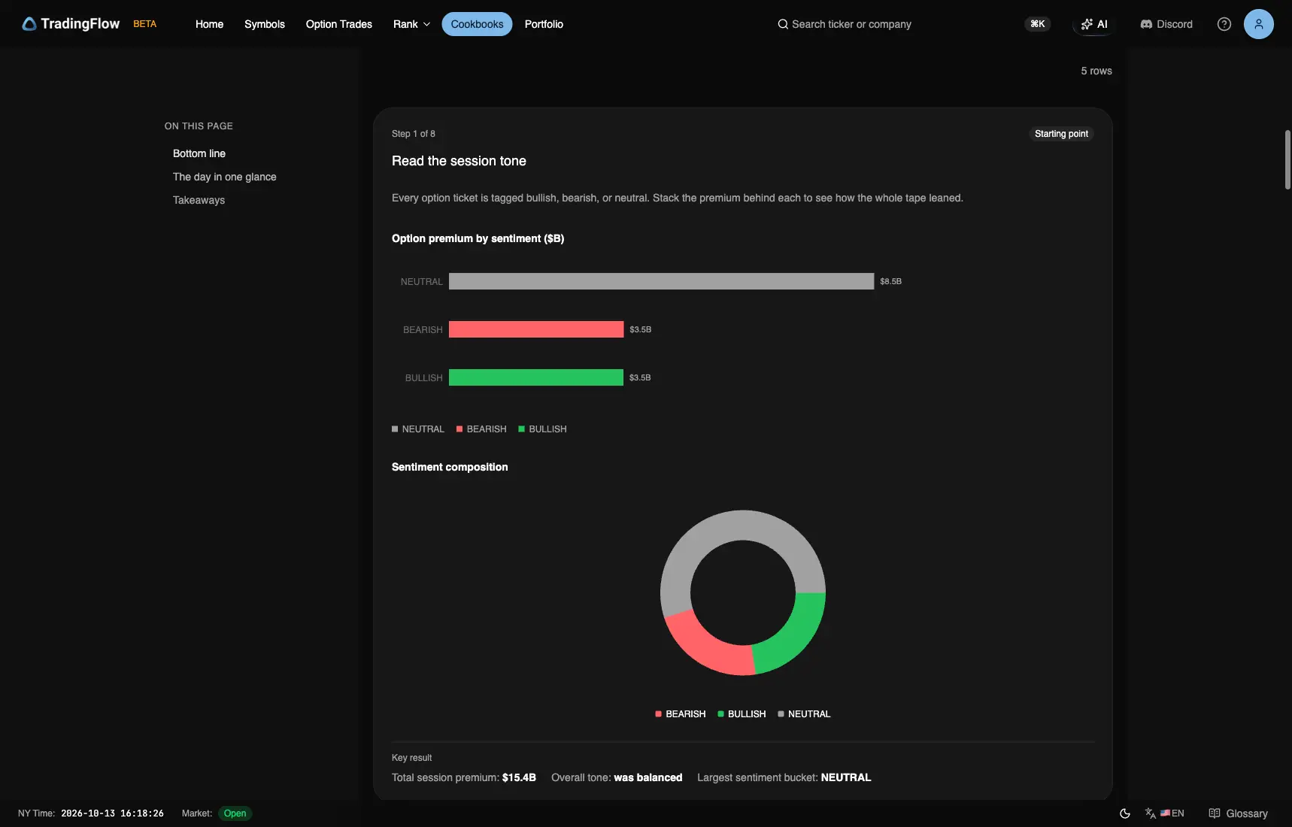Toggle BULLISH legend under donut chart
Viewport: 1292px width, 827px height.
(x=742, y=714)
